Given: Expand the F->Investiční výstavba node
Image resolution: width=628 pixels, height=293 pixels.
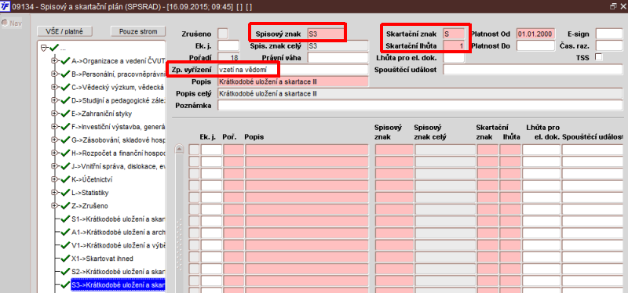Looking at the screenshot, I should [54, 127].
